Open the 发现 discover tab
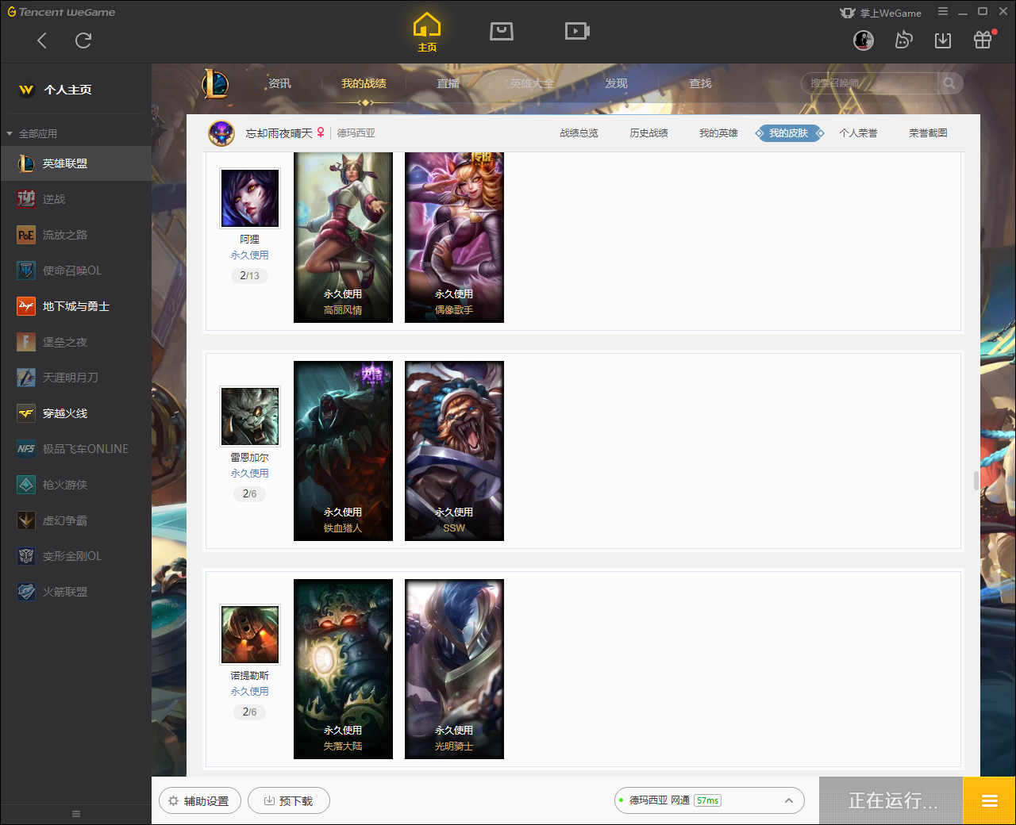The image size is (1016, 825). pyautogui.click(x=616, y=83)
